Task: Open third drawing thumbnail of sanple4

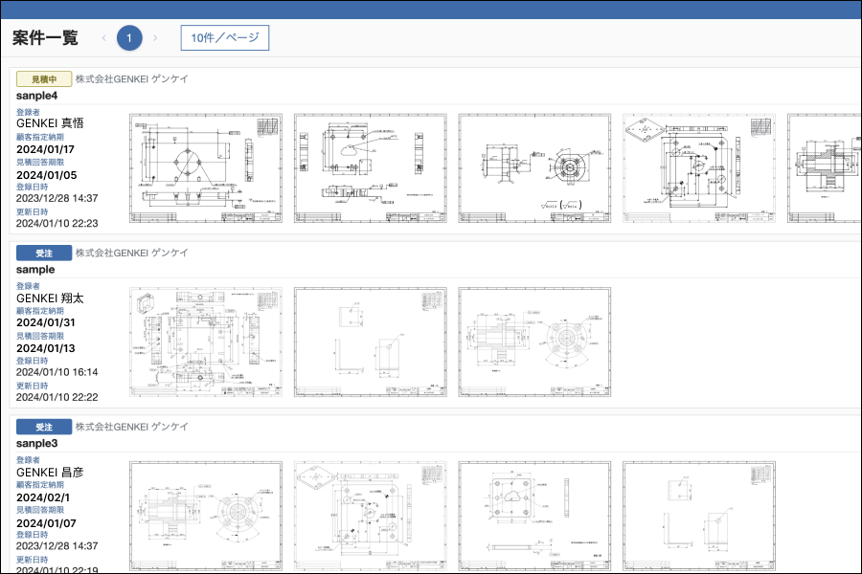Action: 534,168
